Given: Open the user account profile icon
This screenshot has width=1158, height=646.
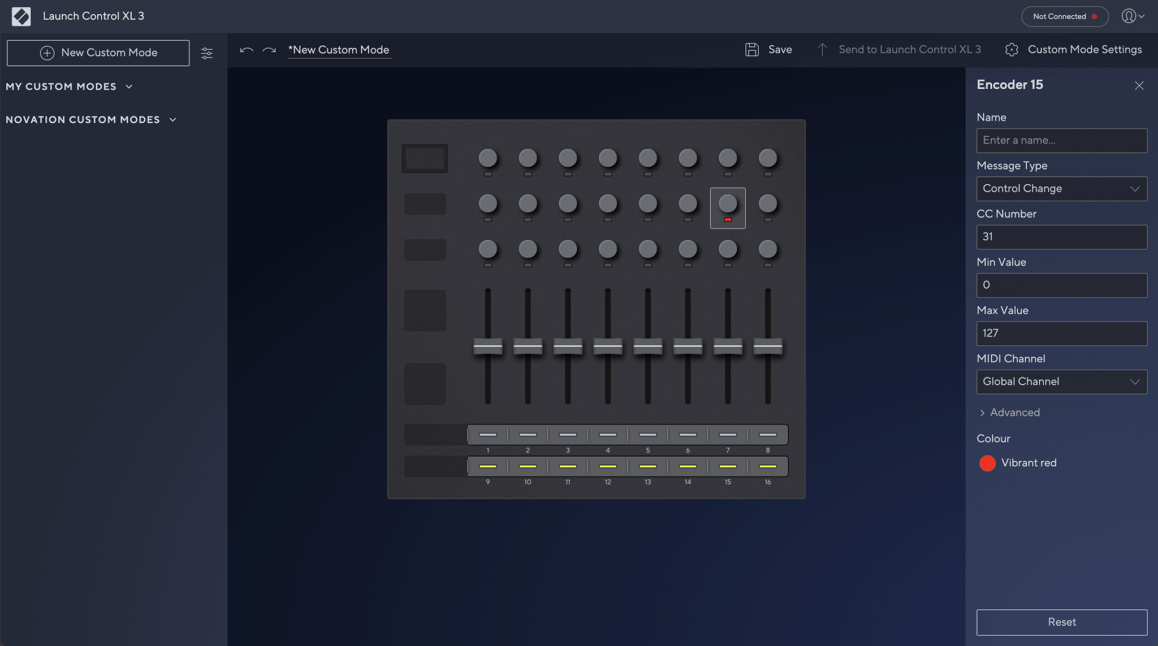Looking at the screenshot, I should (x=1129, y=16).
